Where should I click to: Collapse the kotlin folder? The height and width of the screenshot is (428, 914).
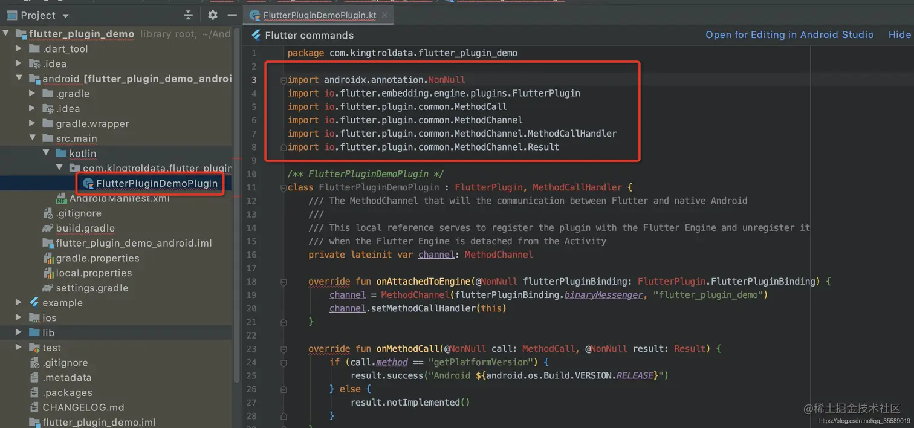46,154
